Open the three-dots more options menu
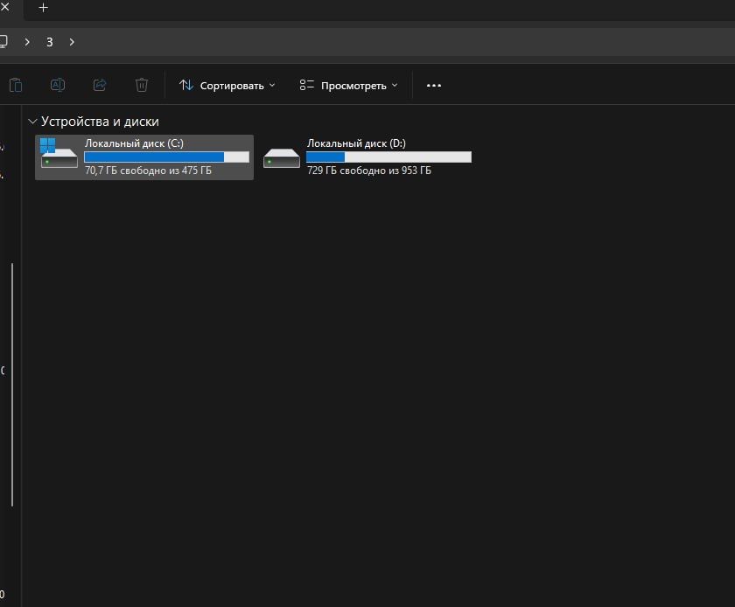 click(x=434, y=86)
